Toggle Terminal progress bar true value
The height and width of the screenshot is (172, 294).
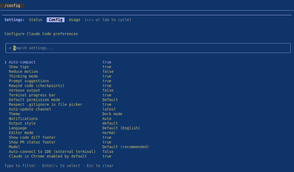click(x=107, y=95)
